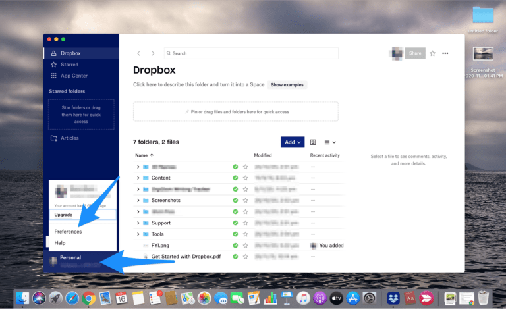Click the Tools folder icon
Screen dimensions: 506x316
pos(146,234)
